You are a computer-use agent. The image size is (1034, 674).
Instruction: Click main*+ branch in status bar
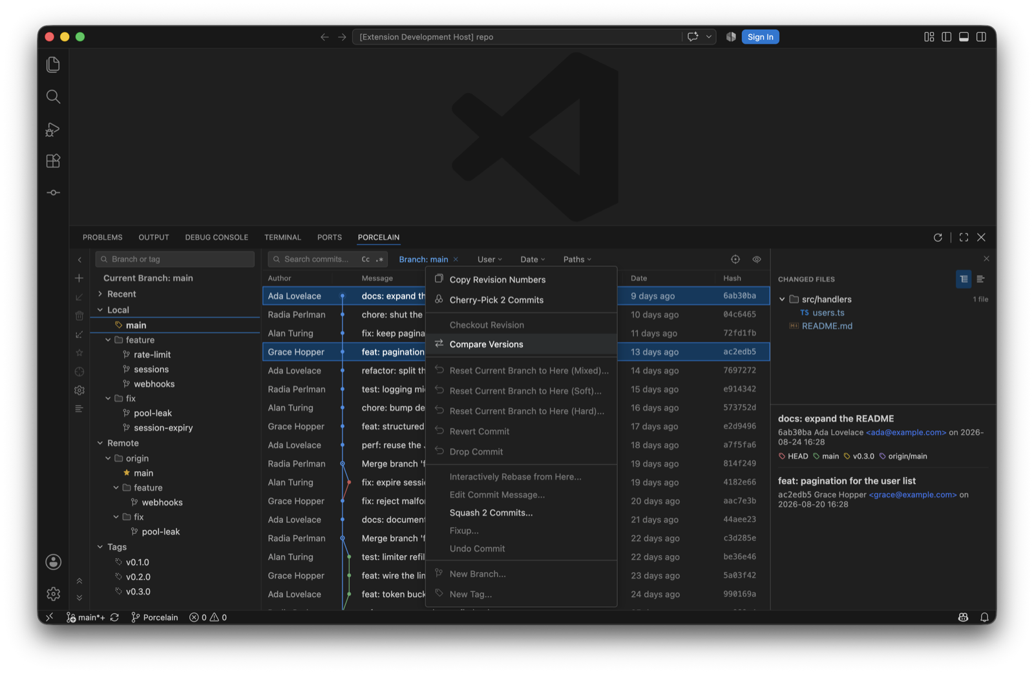(x=86, y=617)
